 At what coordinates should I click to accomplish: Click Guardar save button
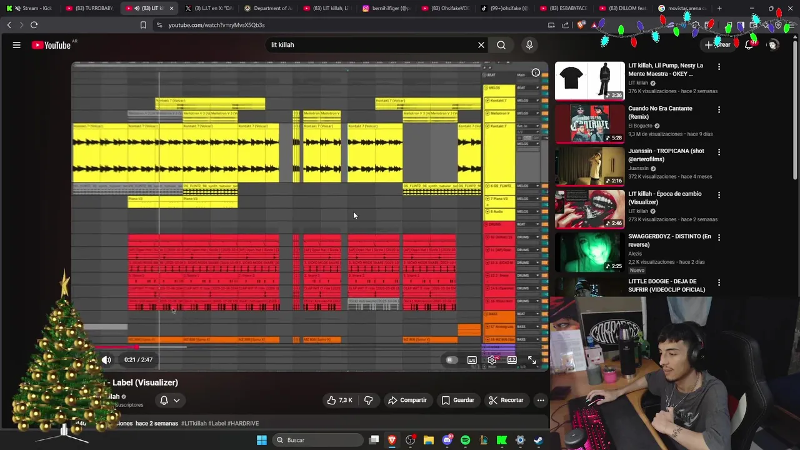457,400
